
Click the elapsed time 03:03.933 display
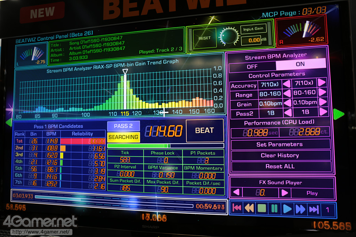click(23, 196)
